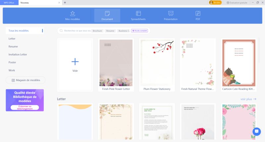
Task: Open the Click Here To Add Title template
Action: tap(157, 121)
